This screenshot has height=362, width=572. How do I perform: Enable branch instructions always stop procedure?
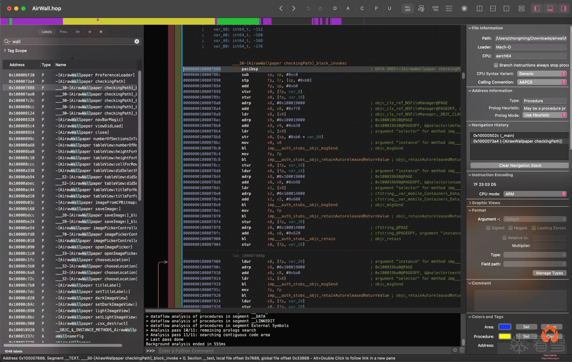click(496, 65)
